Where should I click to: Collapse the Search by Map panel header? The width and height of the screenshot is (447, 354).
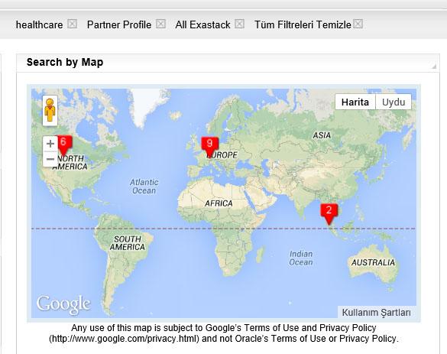click(228, 63)
